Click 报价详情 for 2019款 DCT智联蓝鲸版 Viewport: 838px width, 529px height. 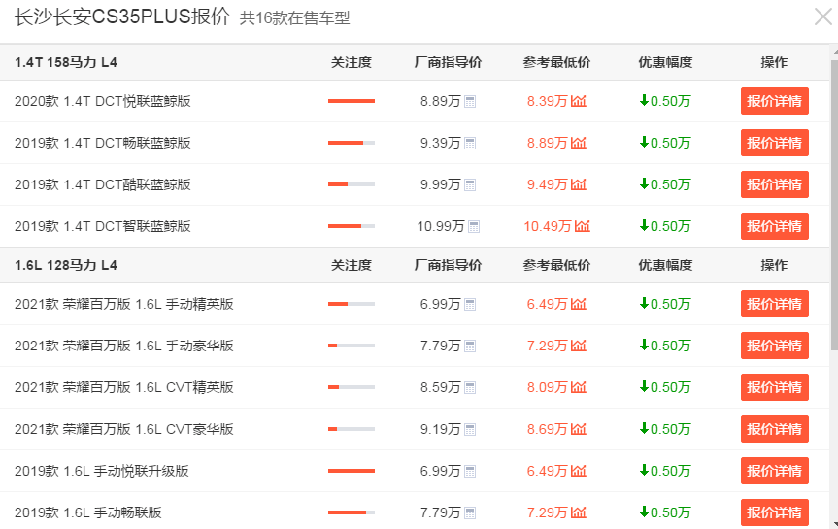pyautogui.click(x=775, y=226)
